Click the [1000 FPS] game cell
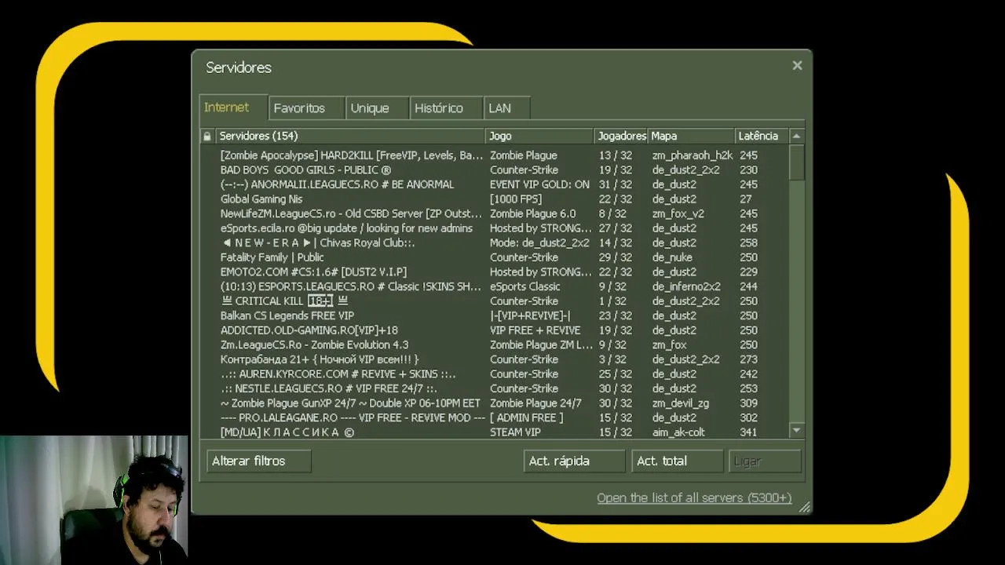 click(x=516, y=199)
